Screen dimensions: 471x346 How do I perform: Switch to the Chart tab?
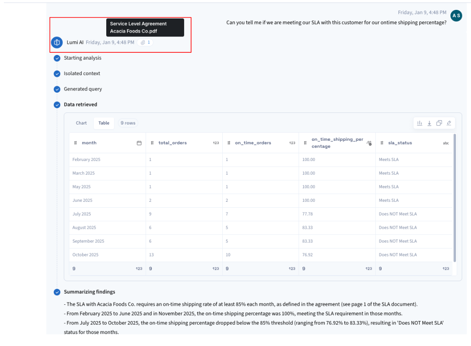pyautogui.click(x=81, y=123)
